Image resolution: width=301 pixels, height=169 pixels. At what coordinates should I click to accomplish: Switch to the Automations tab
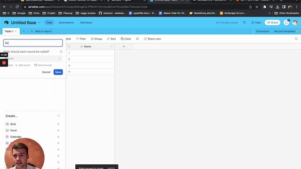(66, 23)
